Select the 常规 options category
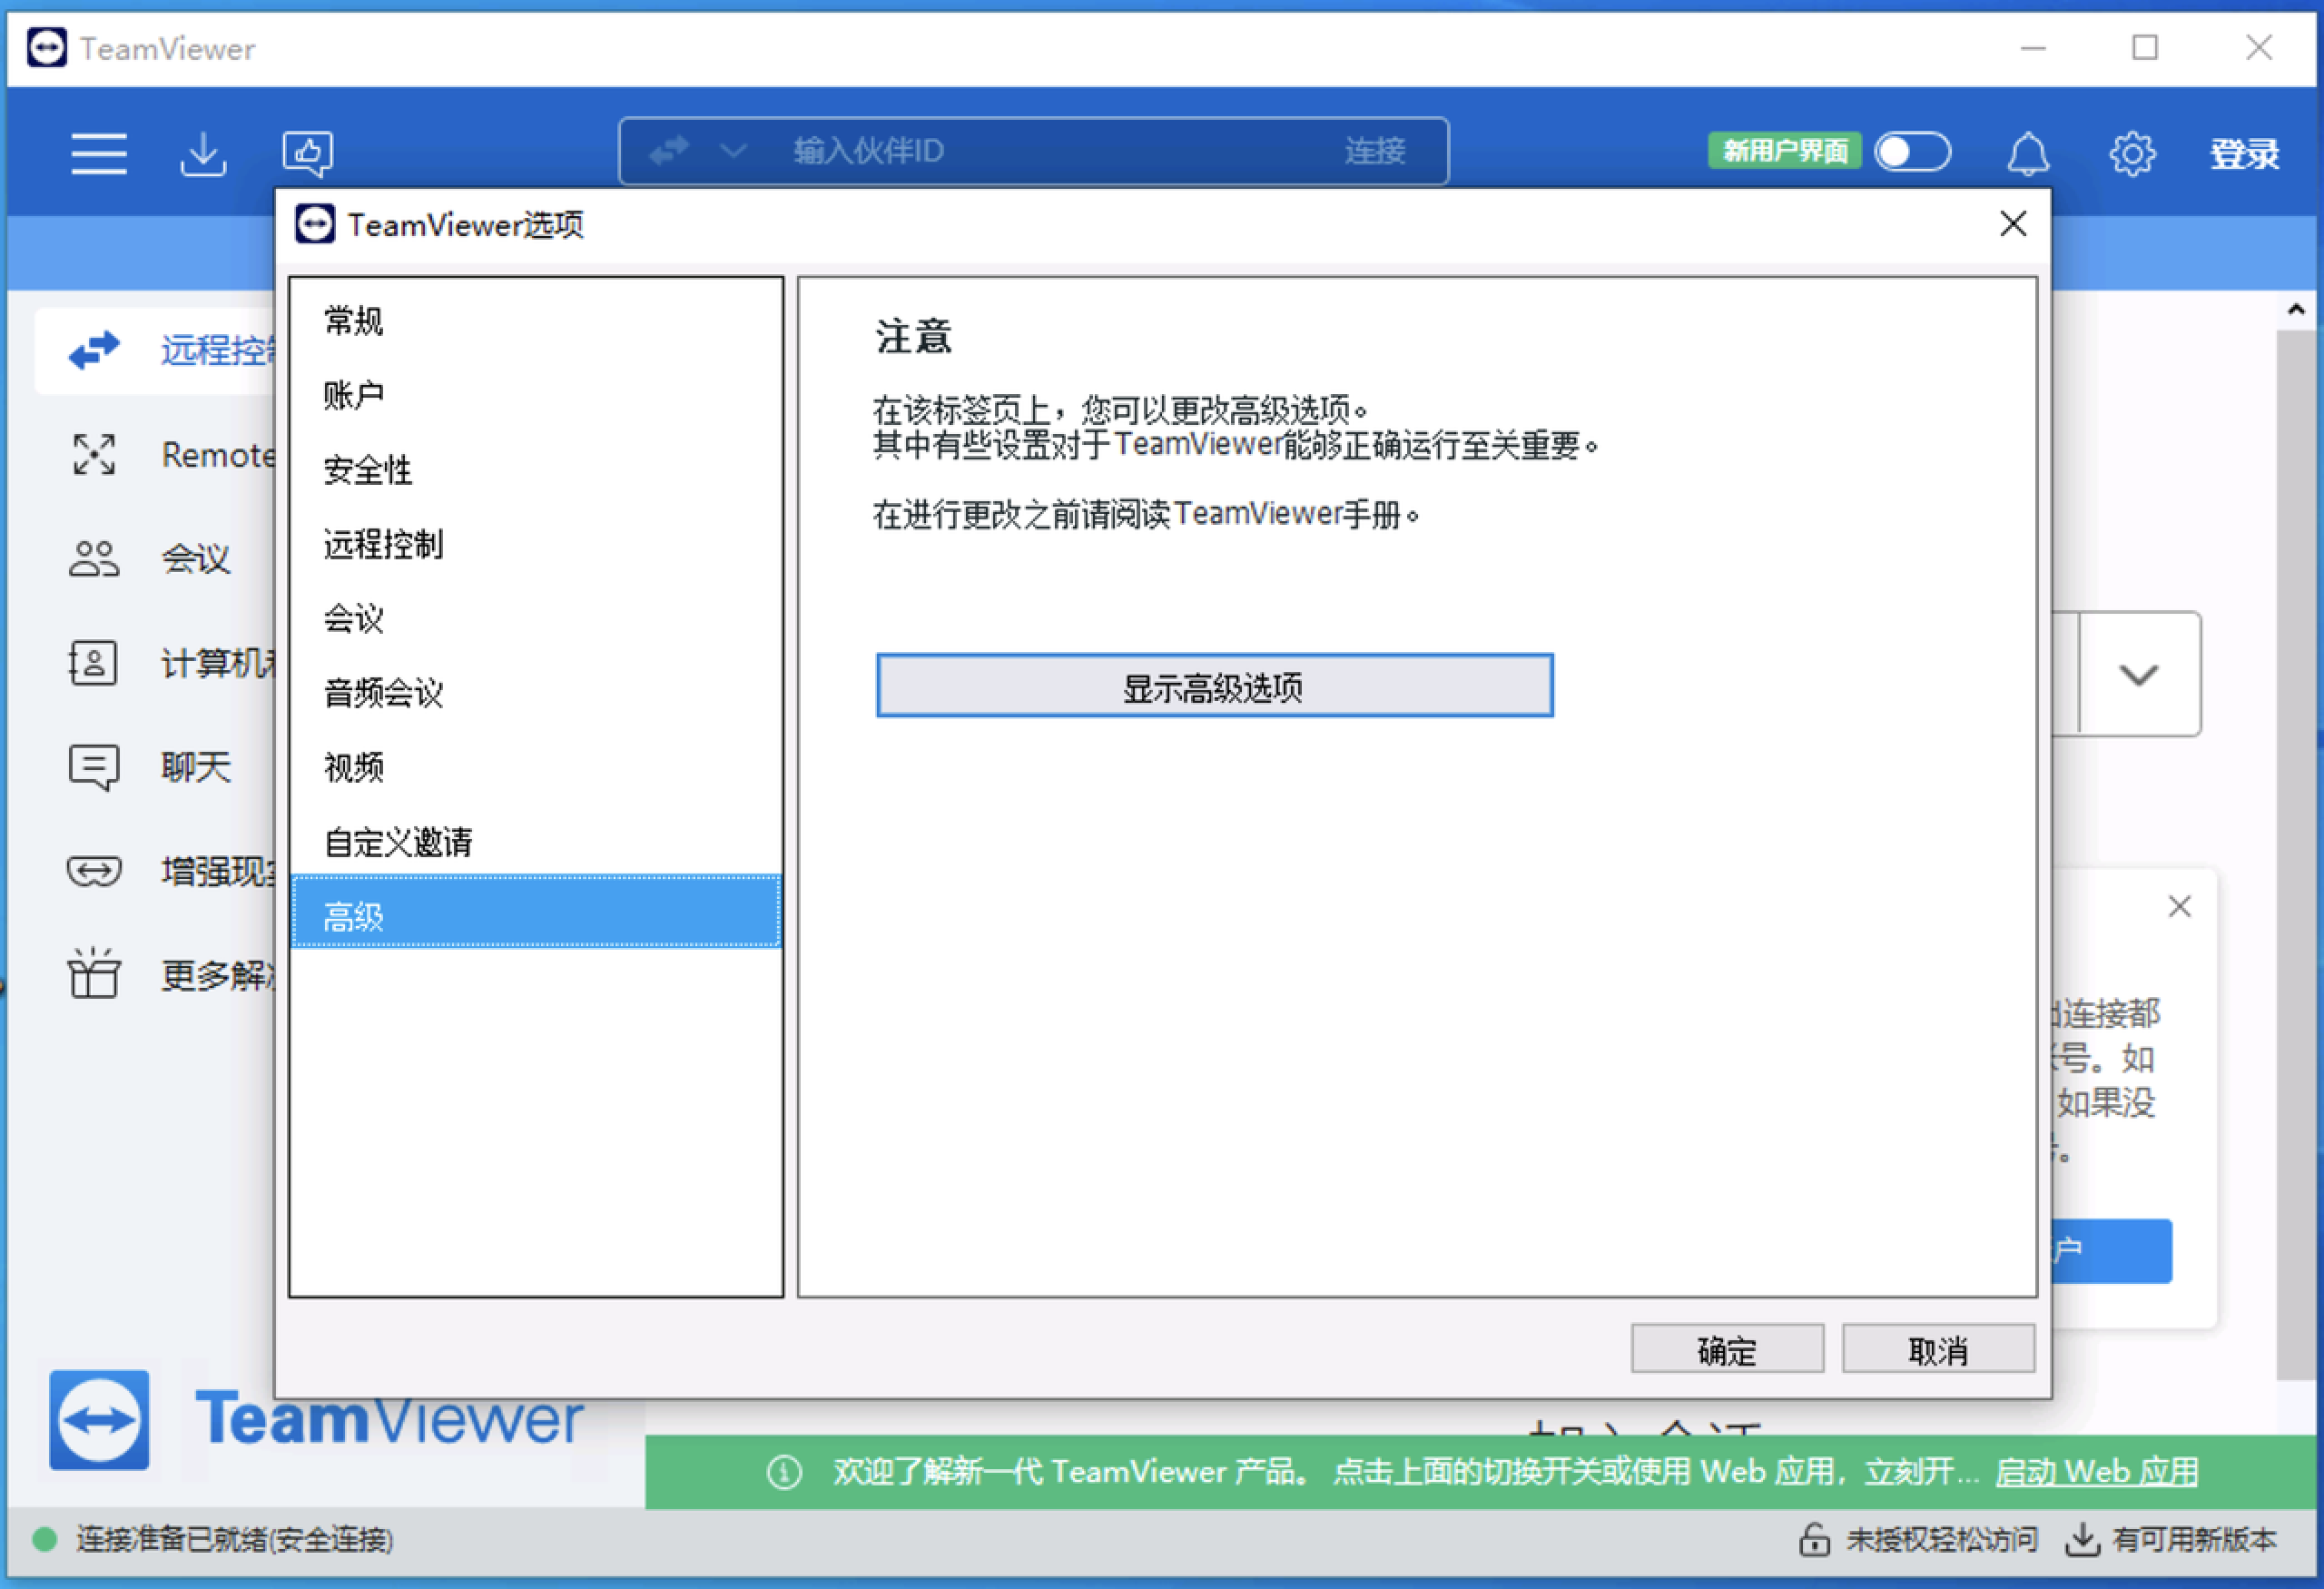 coord(536,321)
